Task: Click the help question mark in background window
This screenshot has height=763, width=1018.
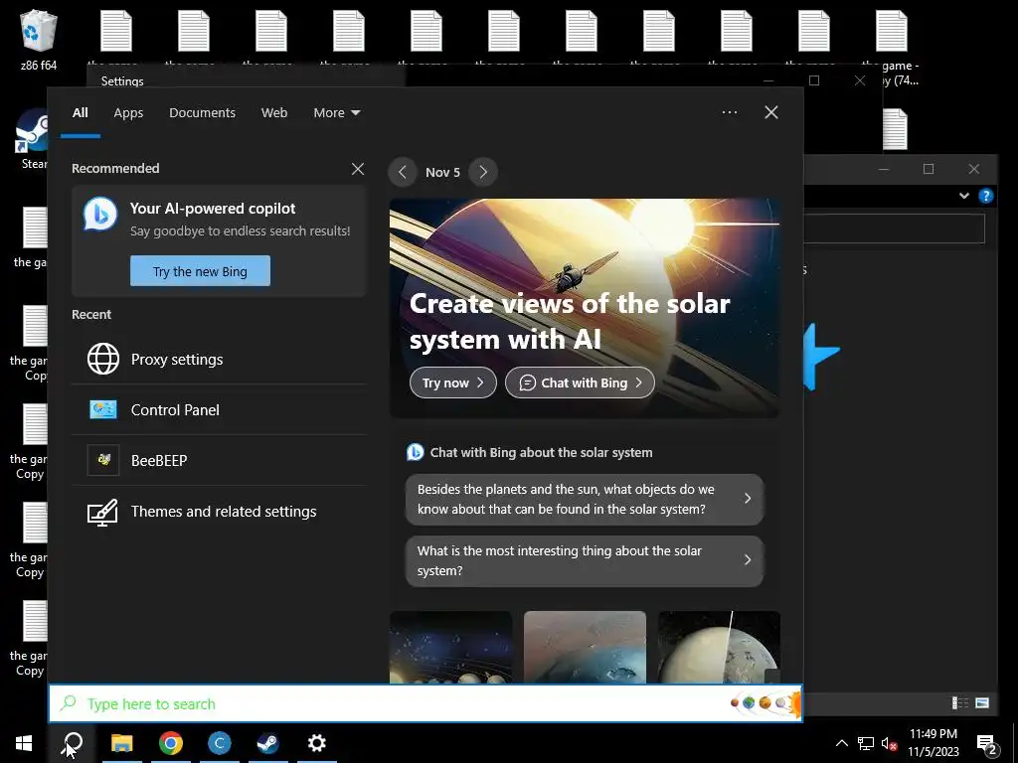Action: point(985,196)
